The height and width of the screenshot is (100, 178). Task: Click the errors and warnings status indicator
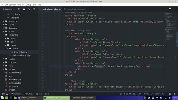[6, 94]
